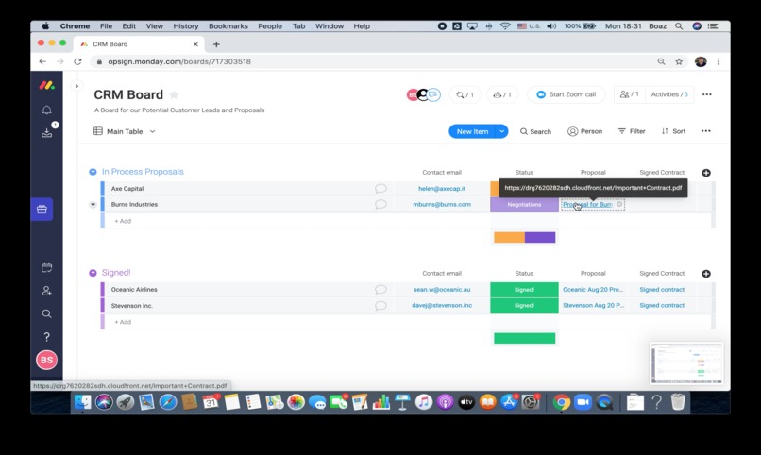
Task: Open New Item dropdown arrow
Action: pos(502,131)
